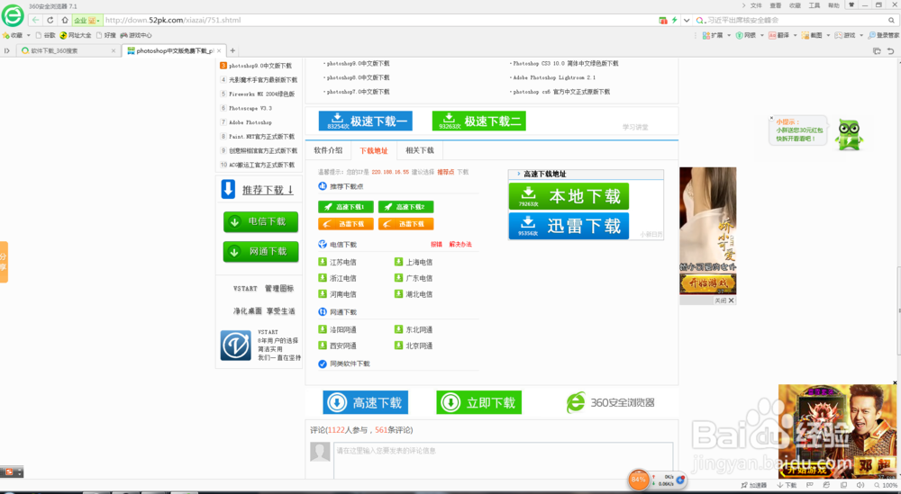Click the bottom blue 高速下载 button
The height and width of the screenshot is (494, 901).
point(366,403)
